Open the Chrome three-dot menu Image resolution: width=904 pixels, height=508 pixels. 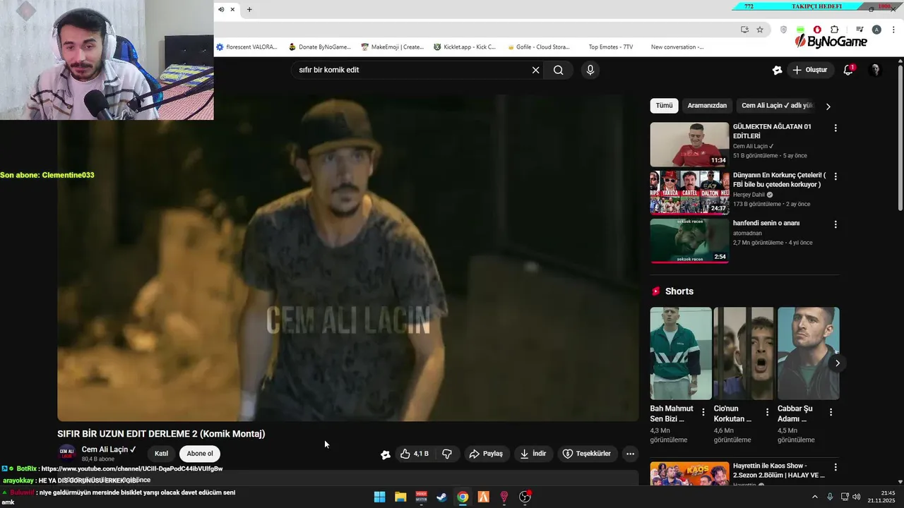(x=893, y=30)
